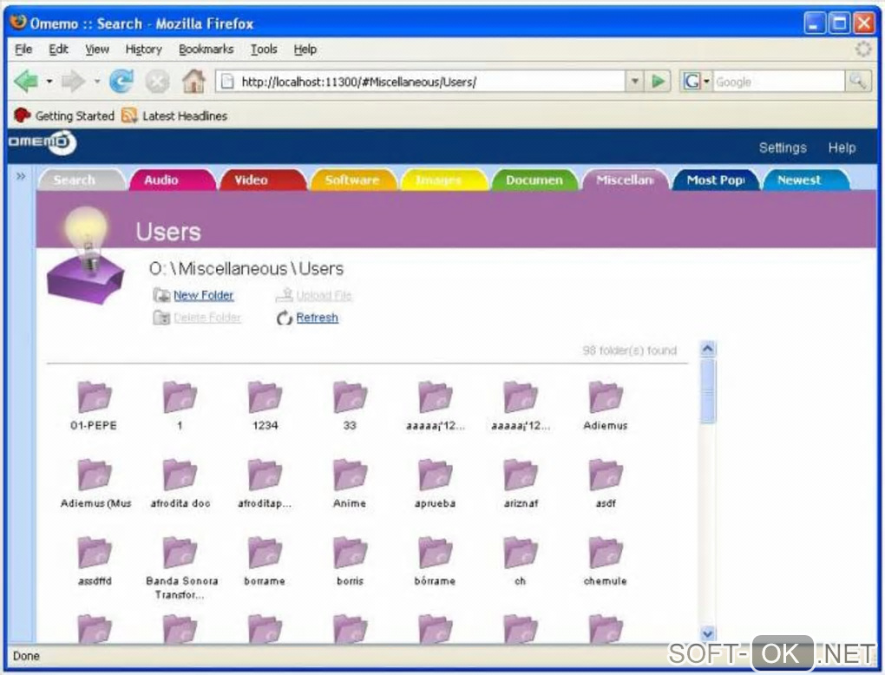Open the Anime folder
885x675 pixels.
point(350,483)
